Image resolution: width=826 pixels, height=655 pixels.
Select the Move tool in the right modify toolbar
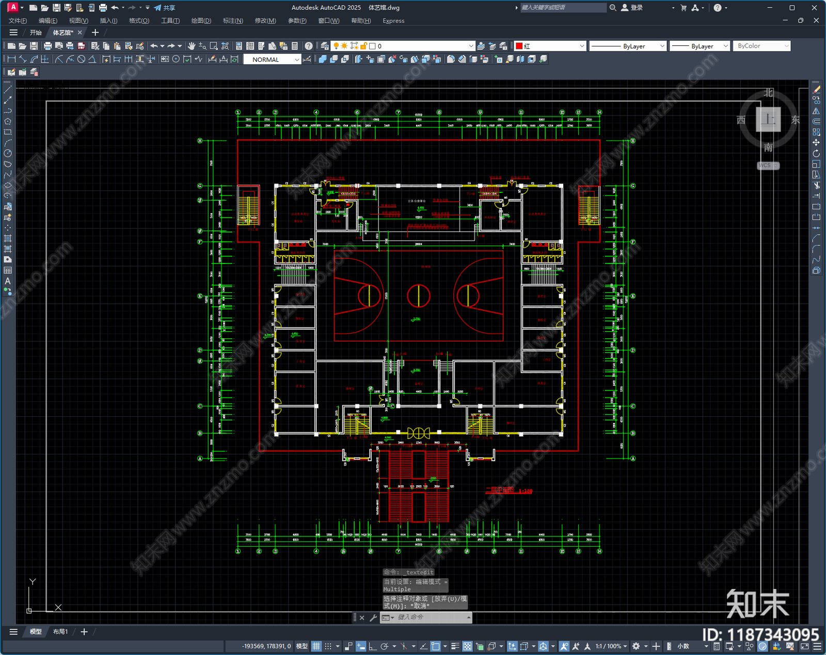[x=816, y=142]
